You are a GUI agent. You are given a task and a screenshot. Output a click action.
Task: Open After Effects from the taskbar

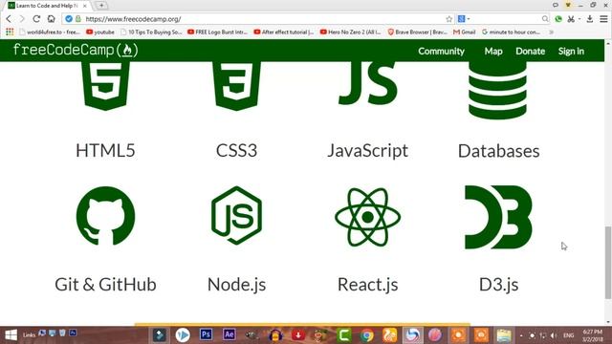coord(229,334)
